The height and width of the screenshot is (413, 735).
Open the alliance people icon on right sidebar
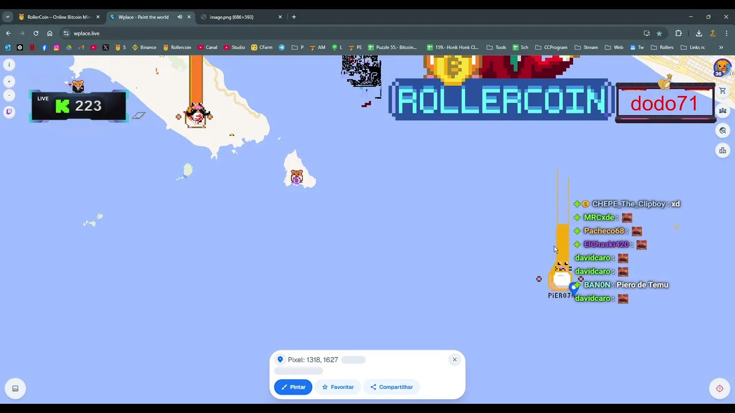tap(722, 111)
